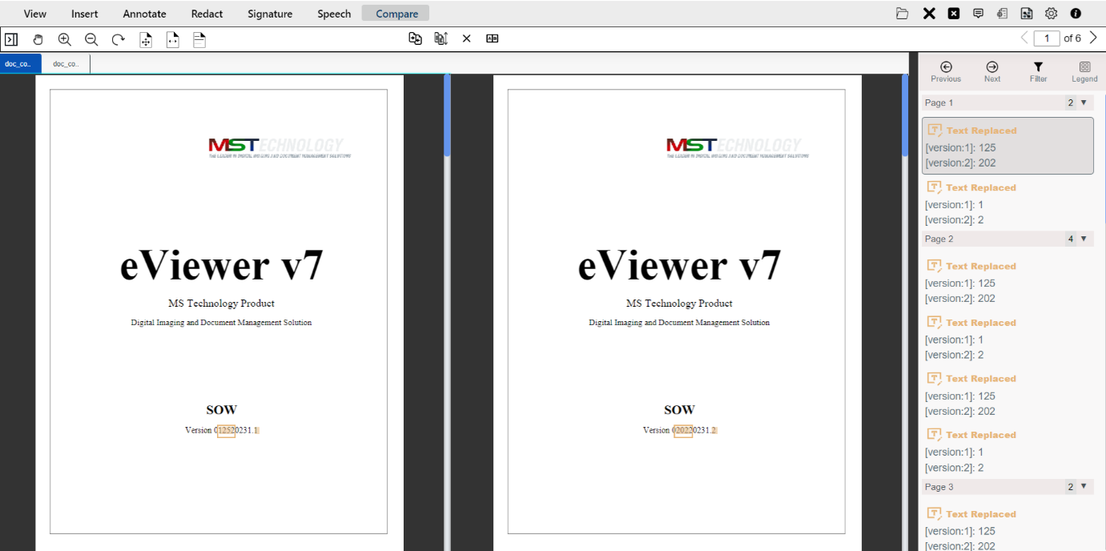Viewport: 1106px width, 551px height.
Task: Select the Pan hand tool
Action: [38, 39]
